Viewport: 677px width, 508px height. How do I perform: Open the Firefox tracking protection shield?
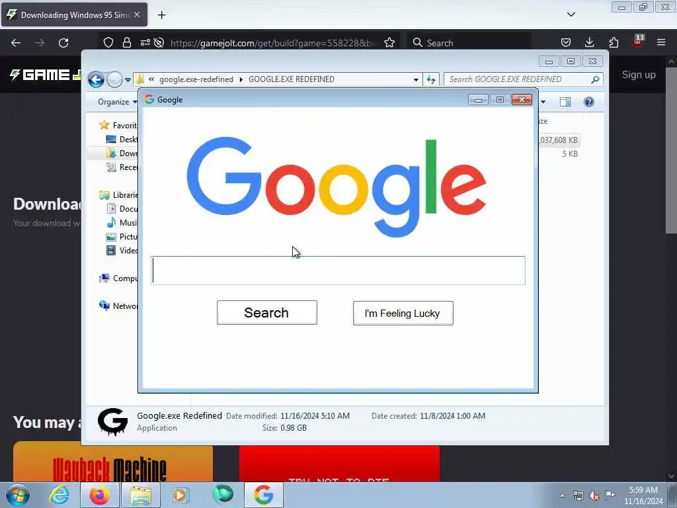click(108, 43)
